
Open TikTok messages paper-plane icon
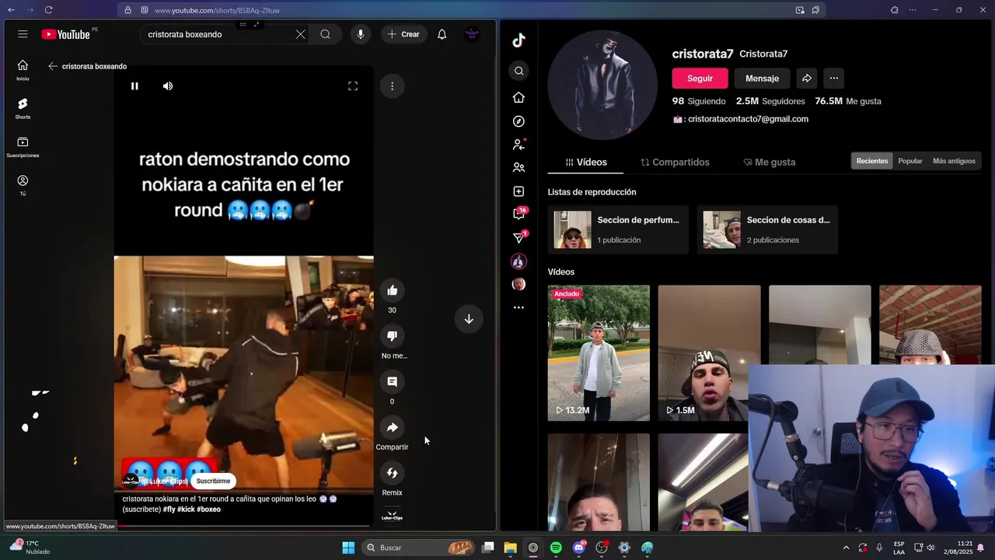tap(518, 238)
